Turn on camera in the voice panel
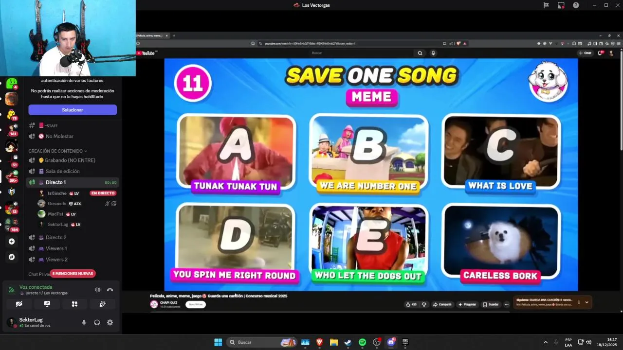This screenshot has width=623, height=350. (19, 304)
